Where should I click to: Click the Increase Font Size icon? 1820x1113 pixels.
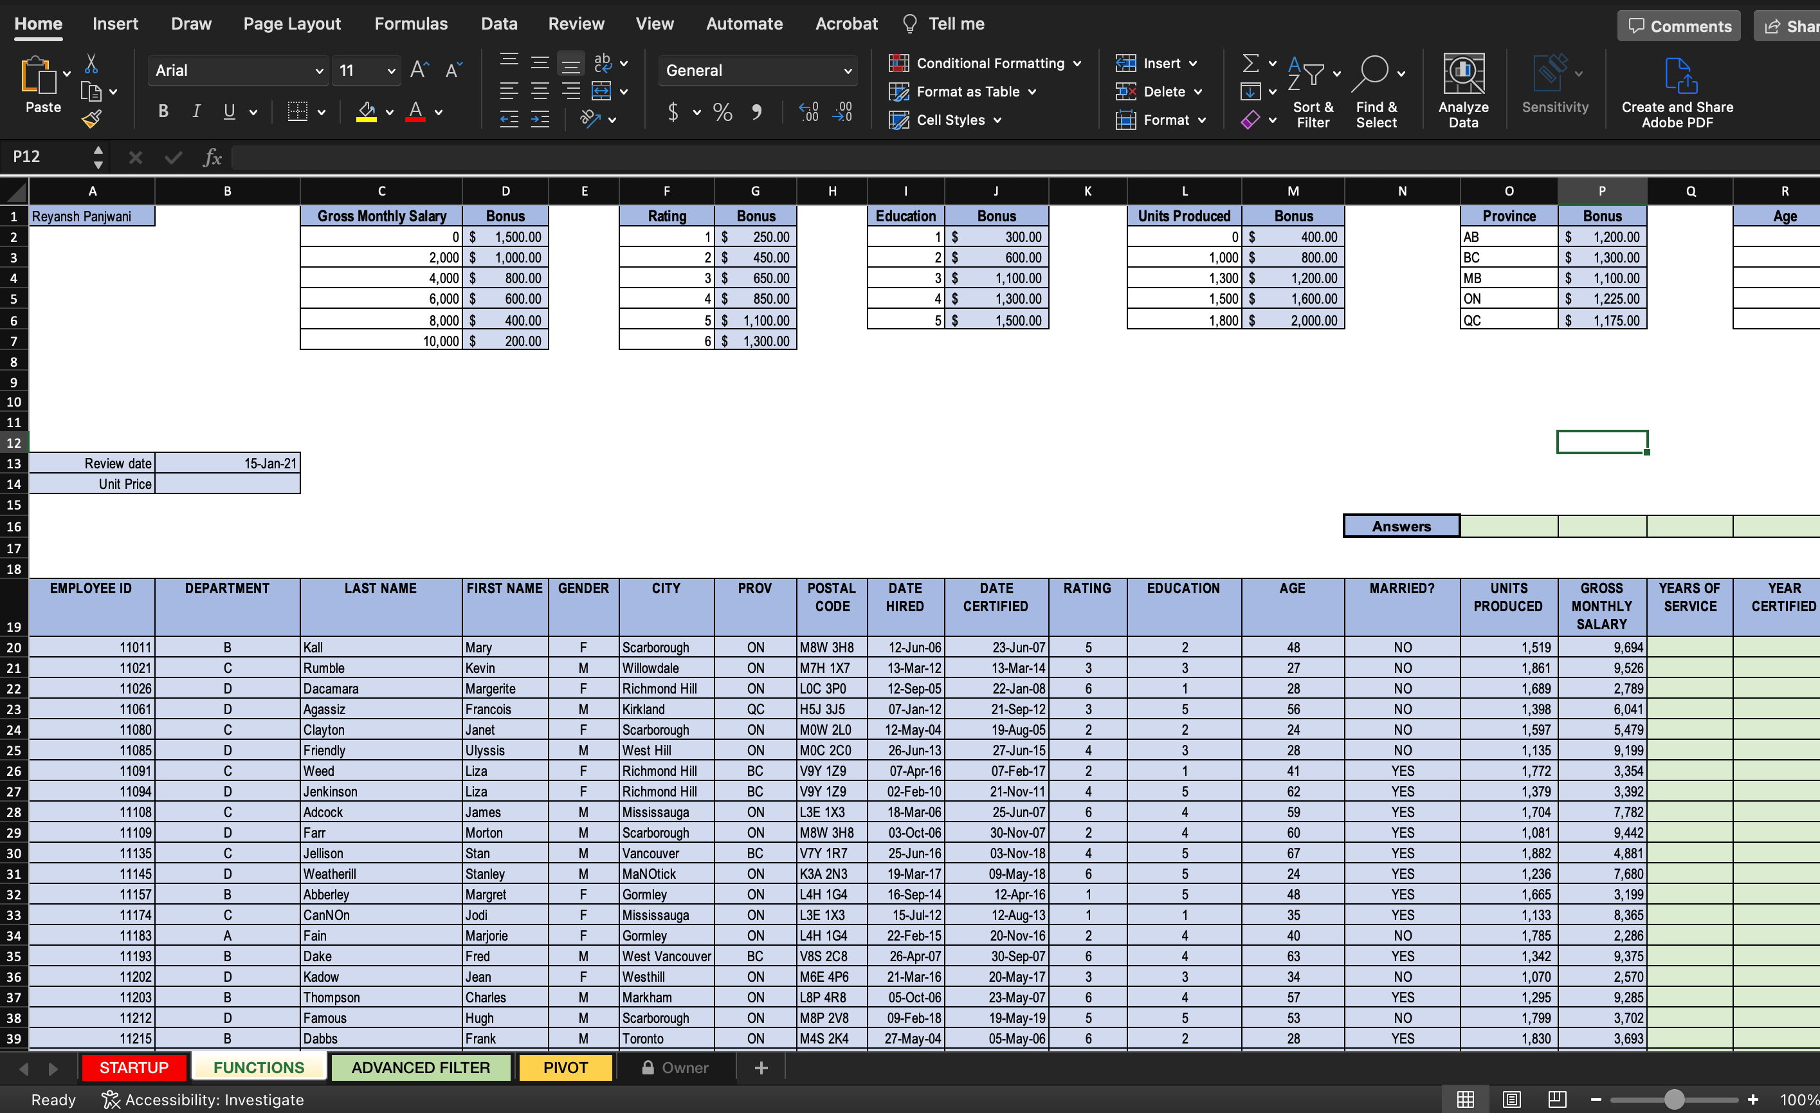click(x=419, y=70)
